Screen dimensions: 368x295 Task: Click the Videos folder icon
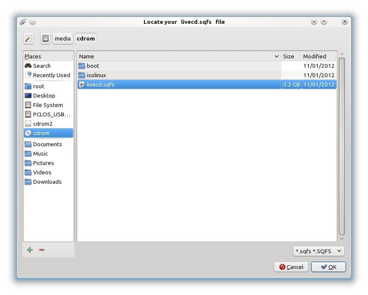(x=28, y=172)
